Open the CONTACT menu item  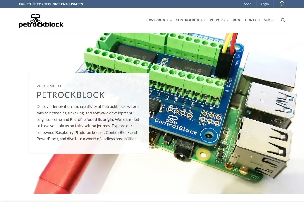click(x=253, y=20)
